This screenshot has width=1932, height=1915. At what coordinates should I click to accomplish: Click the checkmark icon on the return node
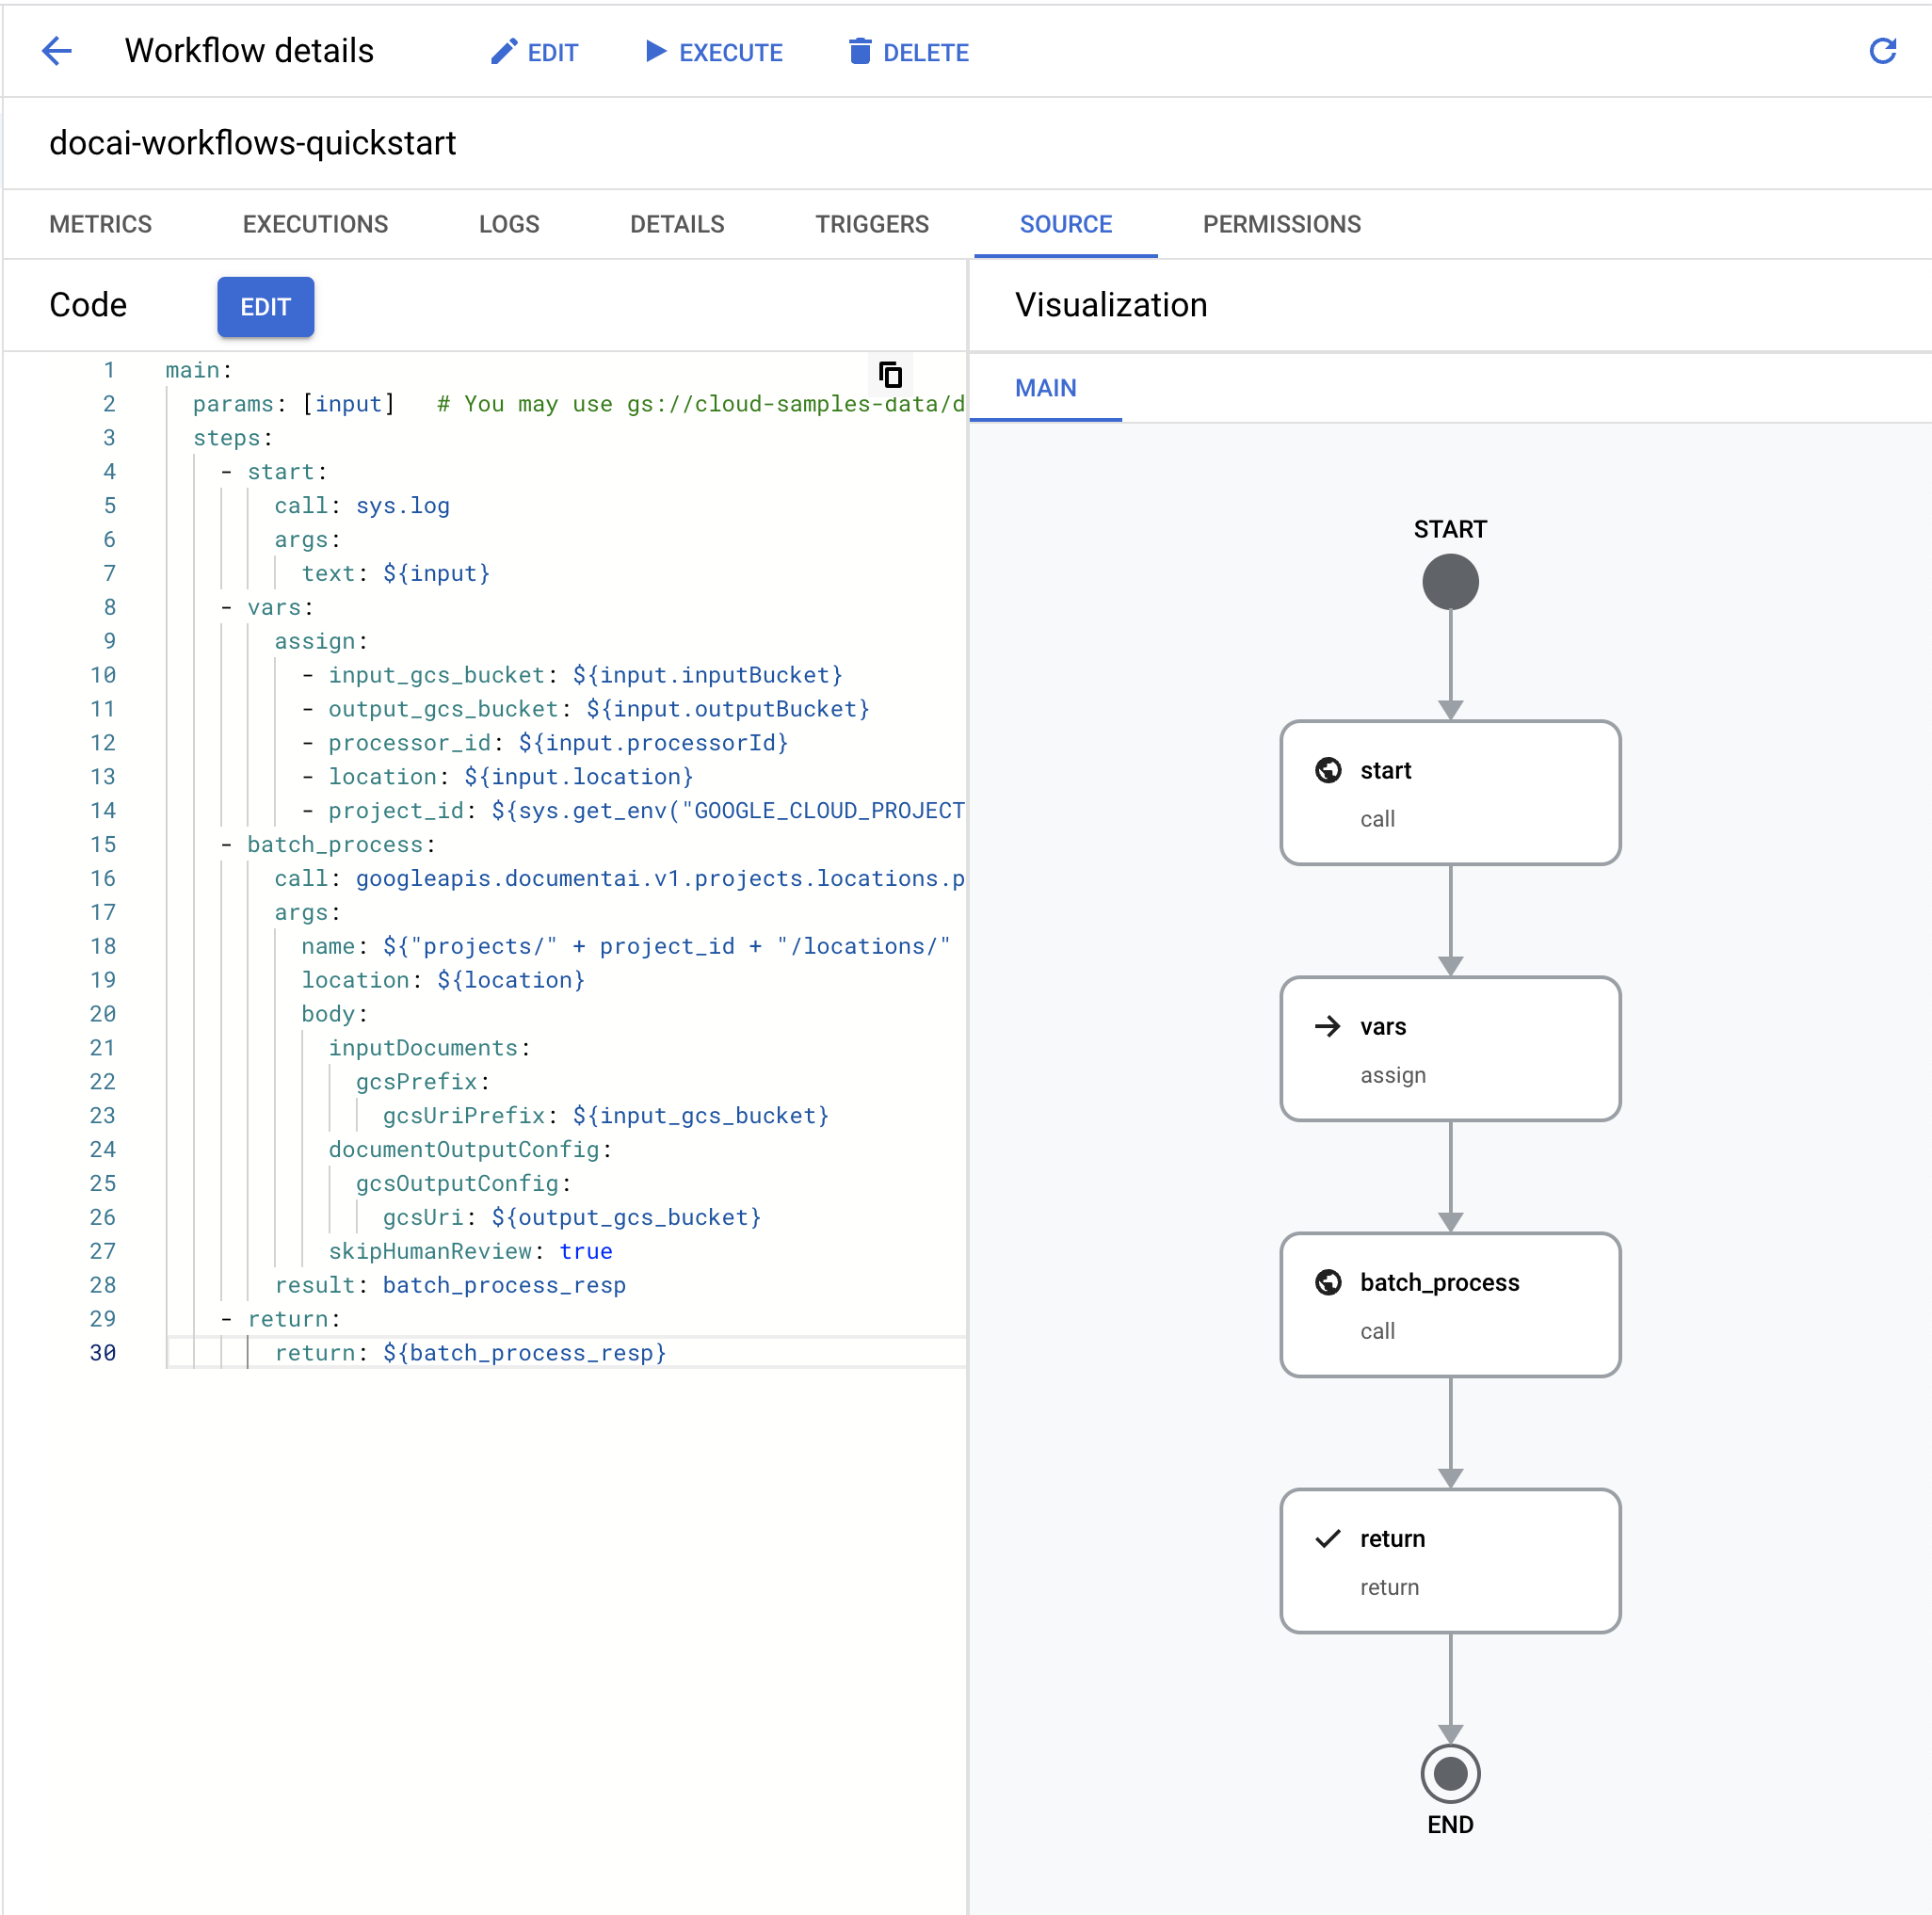1328,1538
